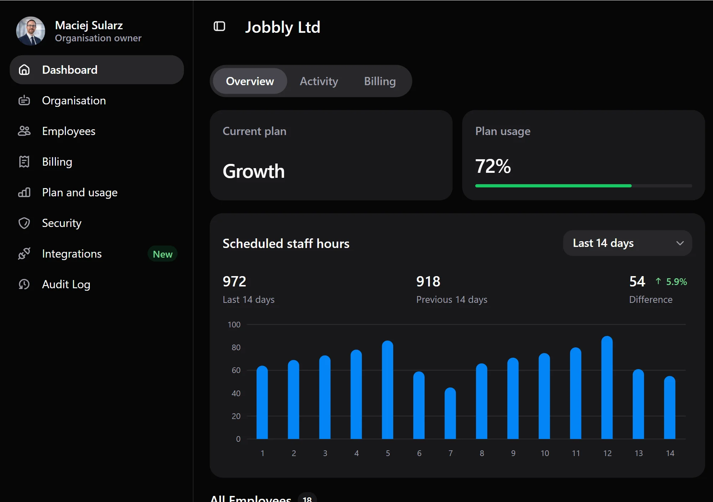Click the chevron in Last 14 days selector
713x502 pixels.
point(680,243)
